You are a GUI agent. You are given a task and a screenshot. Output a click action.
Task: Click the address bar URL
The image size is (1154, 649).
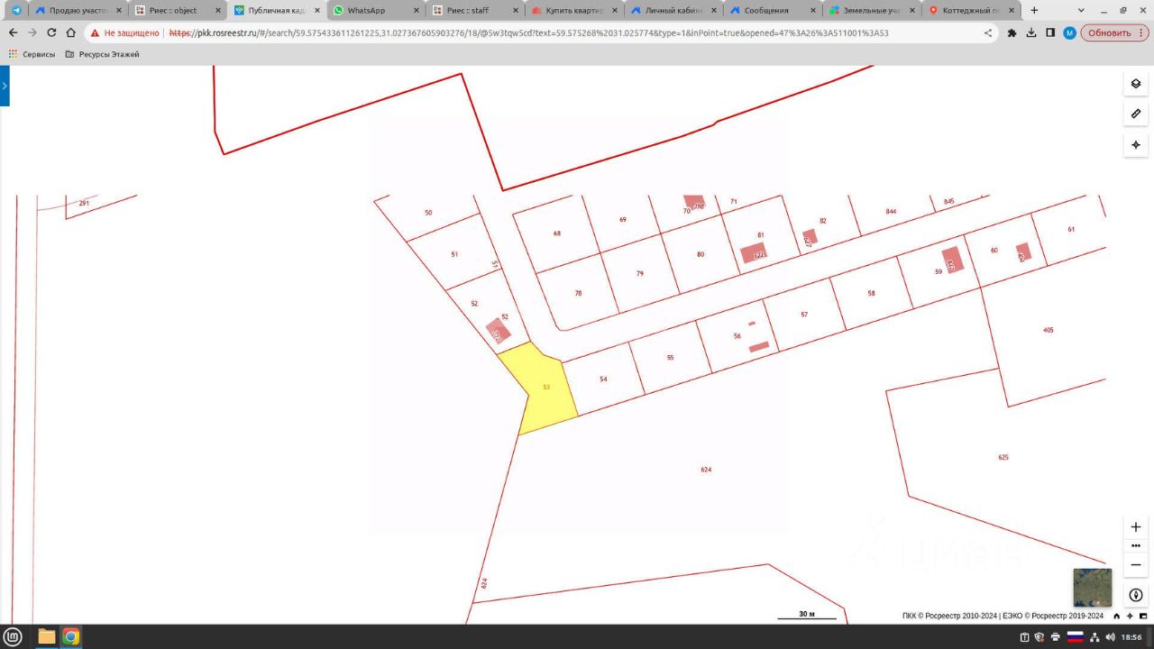pos(528,32)
